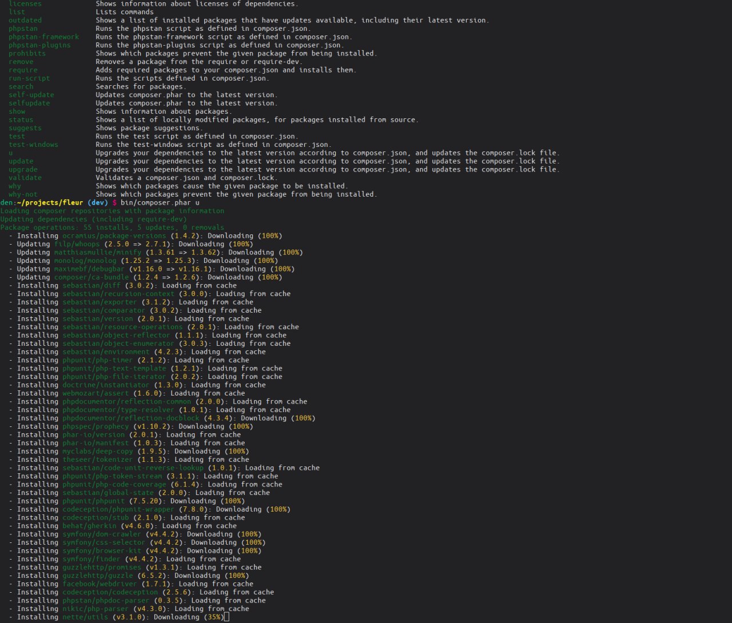This screenshot has height=623, width=732.
Task: Click the 'phpstan-framework' command name
Action: point(44,37)
